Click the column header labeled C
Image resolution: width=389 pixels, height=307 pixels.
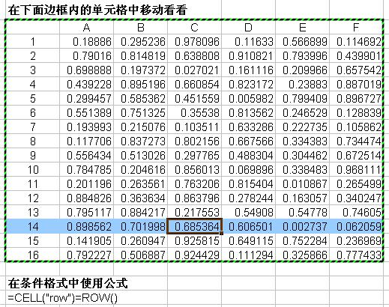194,27
